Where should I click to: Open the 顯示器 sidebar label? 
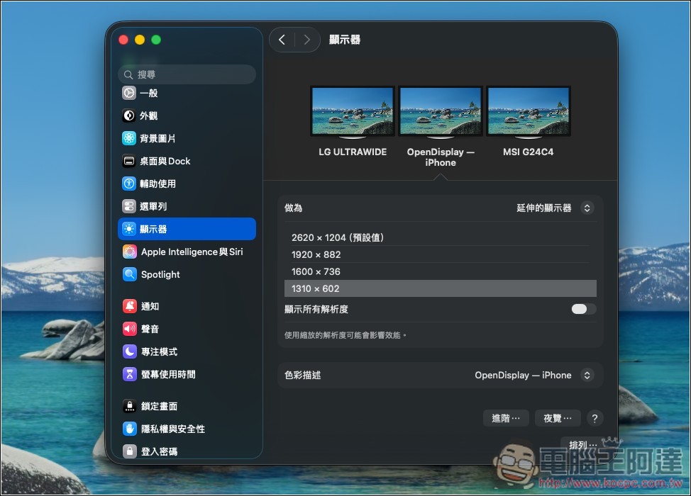click(x=153, y=230)
